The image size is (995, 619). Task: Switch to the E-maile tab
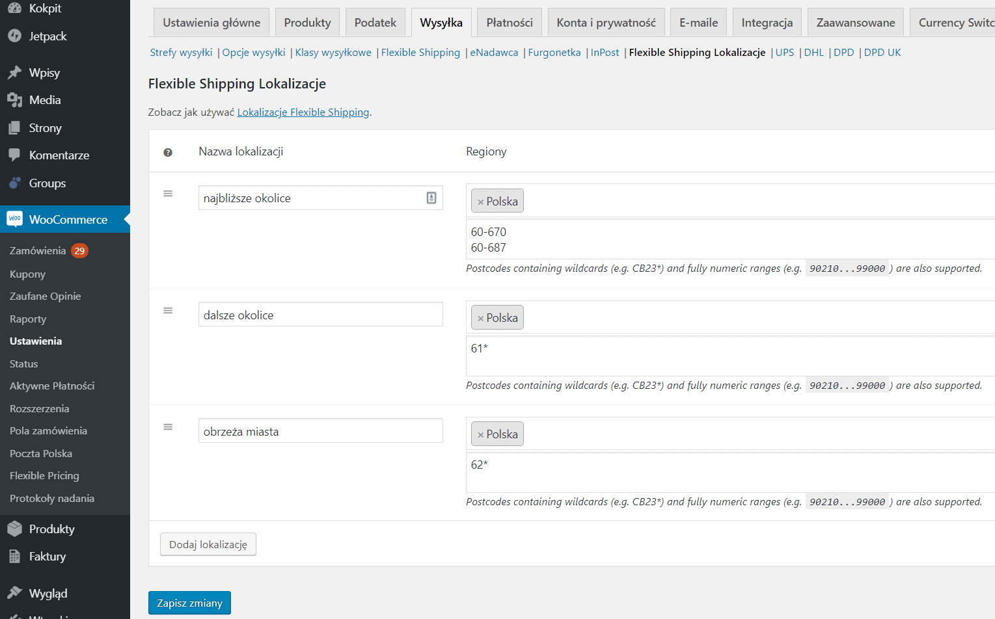click(x=699, y=23)
